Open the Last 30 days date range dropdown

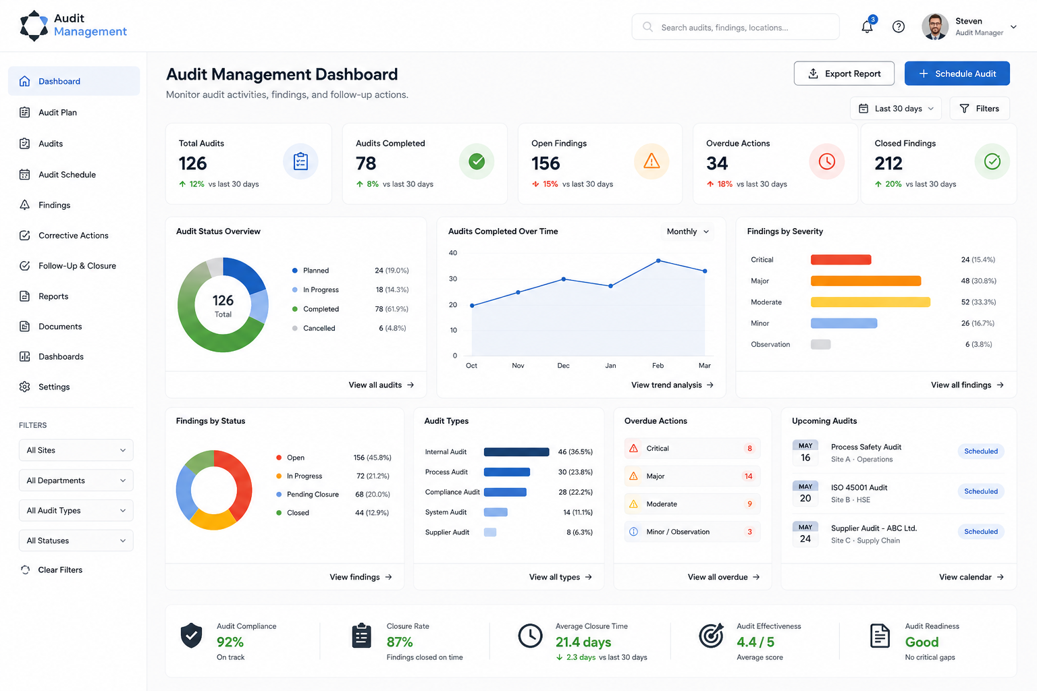(897, 109)
